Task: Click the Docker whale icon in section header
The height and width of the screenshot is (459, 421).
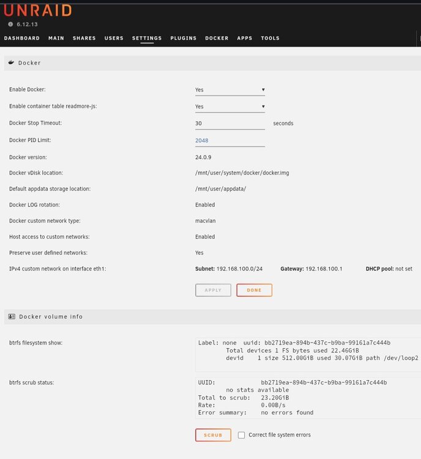Action: coord(11,62)
